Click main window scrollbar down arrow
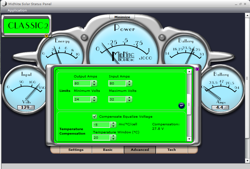 pos(247,160)
